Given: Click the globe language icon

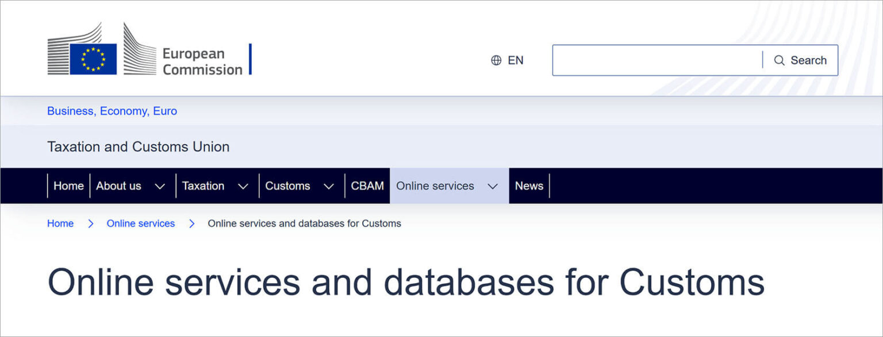Looking at the screenshot, I should point(496,60).
